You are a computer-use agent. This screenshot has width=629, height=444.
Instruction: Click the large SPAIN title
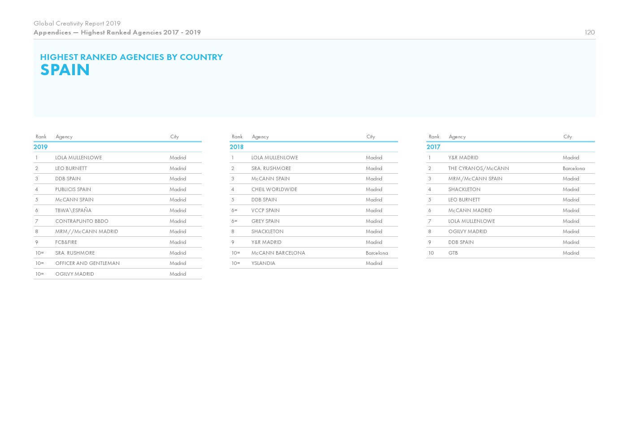(65, 70)
